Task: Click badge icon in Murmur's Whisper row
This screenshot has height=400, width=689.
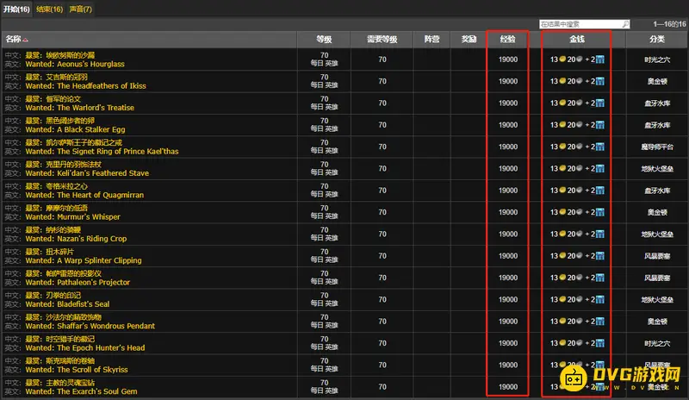Action: 599,212
